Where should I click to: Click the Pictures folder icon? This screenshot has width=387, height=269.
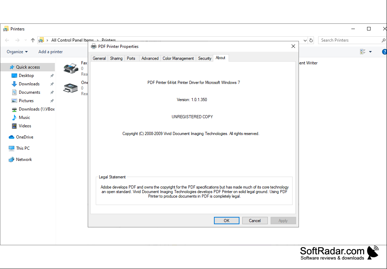tap(14, 100)
